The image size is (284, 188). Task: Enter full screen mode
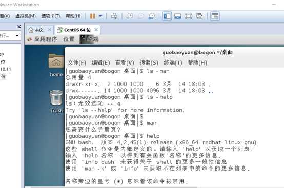click(189, 16)
